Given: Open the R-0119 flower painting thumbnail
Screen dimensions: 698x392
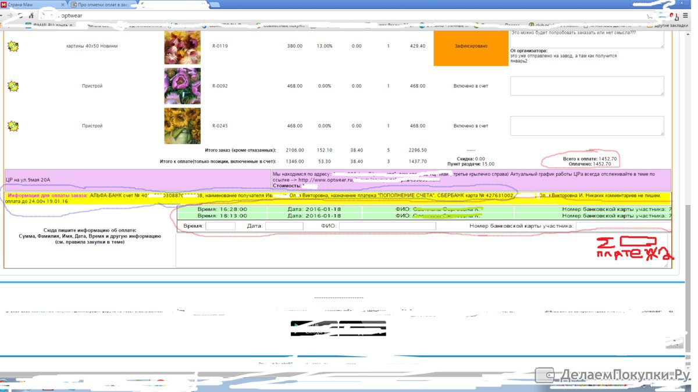Looking at the screenshot, I should point(183,46).
